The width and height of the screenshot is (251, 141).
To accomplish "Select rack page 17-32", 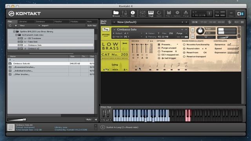I will click(204, 22).
